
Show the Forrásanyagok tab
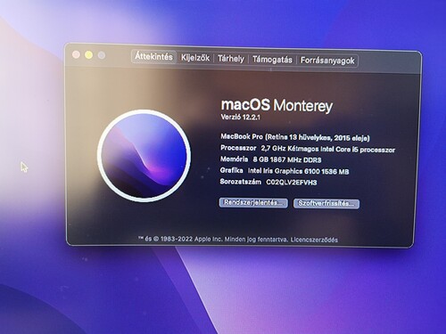point(327,61)
